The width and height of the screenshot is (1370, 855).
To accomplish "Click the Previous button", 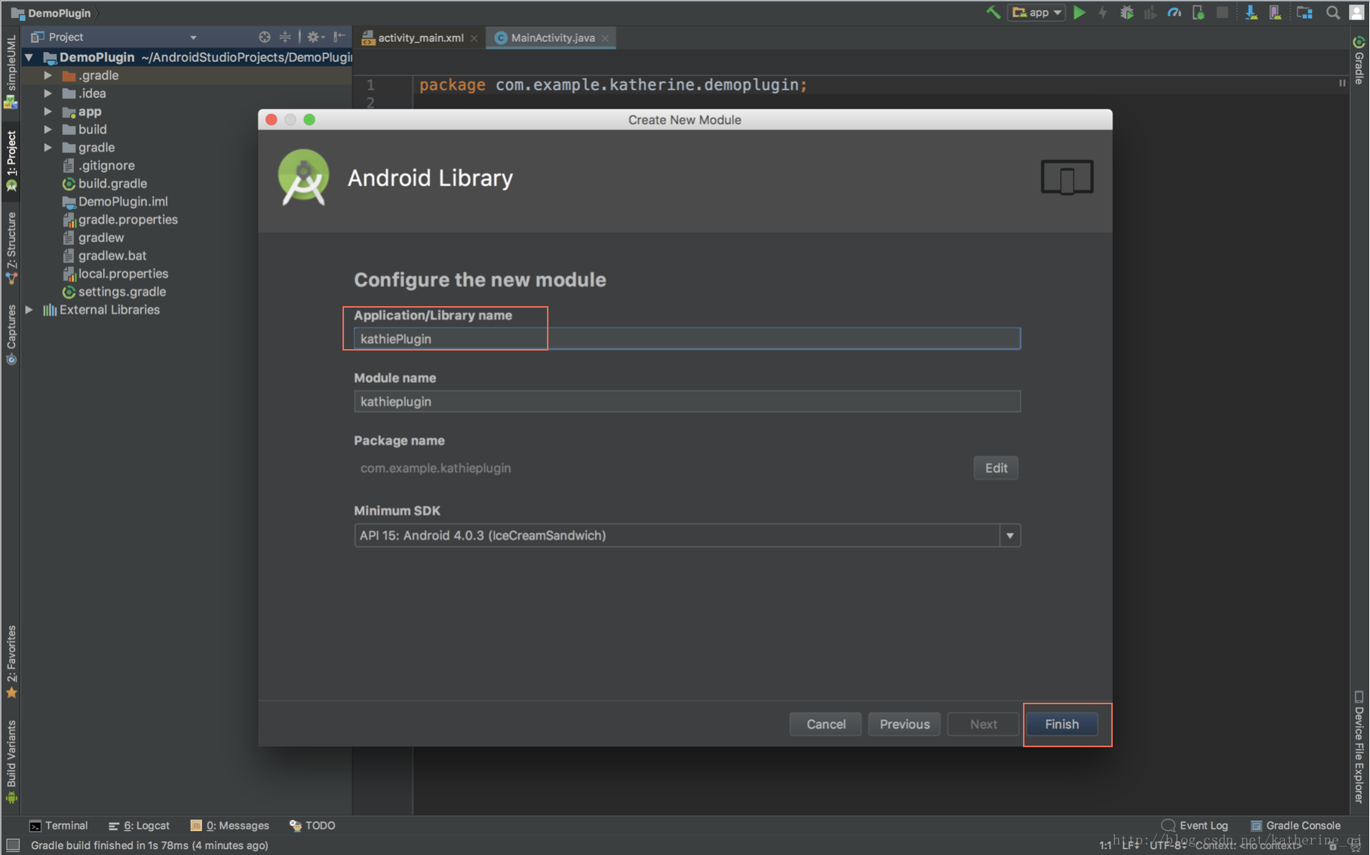I will pyautogui.click(x=904, y=724).
